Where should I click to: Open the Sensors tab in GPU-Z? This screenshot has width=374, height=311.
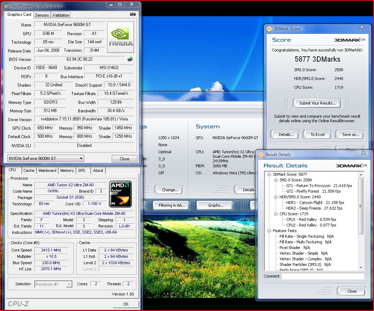pyautogui.click(x=42, y=15)
